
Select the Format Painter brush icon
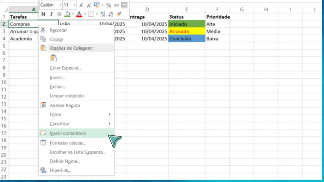tap(119, 14)
